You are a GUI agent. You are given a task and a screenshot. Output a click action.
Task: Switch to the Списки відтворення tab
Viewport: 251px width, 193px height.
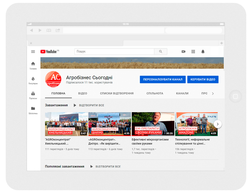click(117, 93)
